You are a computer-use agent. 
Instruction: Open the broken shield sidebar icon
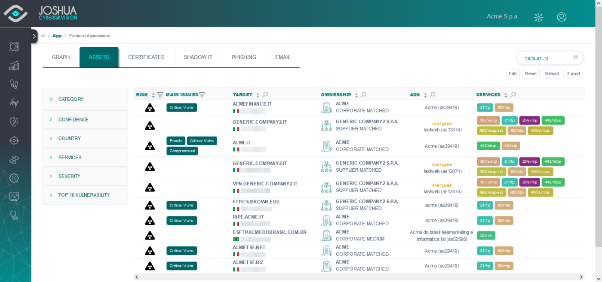[x=14, y=121]
